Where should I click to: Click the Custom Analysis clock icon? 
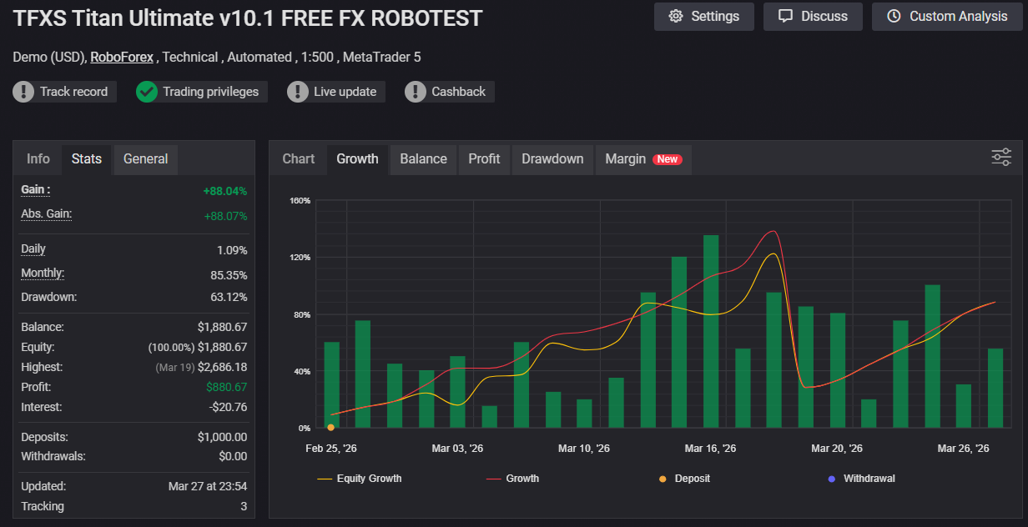pyautogui.click(x=894, y=17)
